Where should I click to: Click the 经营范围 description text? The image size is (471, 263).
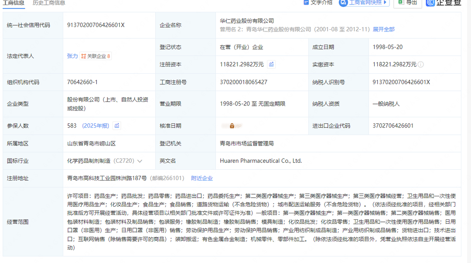tap(262, 222)
